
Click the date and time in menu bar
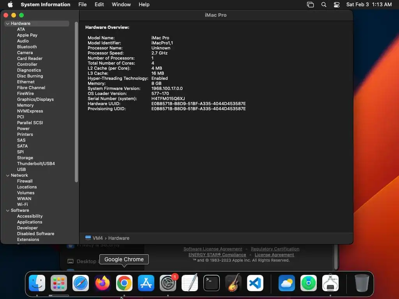[369, 5]
